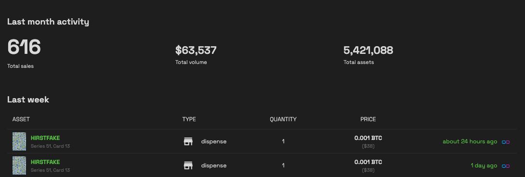This screenshot has height=177, width=525.
Task: Open the HIRSTFAKE asset link in the first row
Action: click(45, 138)
